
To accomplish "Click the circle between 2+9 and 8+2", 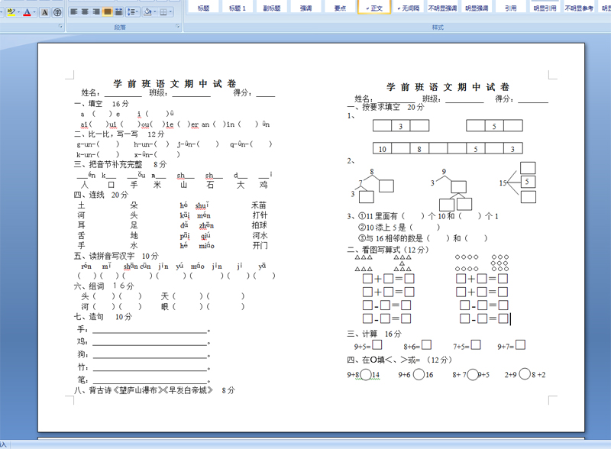I will [525, 374].
